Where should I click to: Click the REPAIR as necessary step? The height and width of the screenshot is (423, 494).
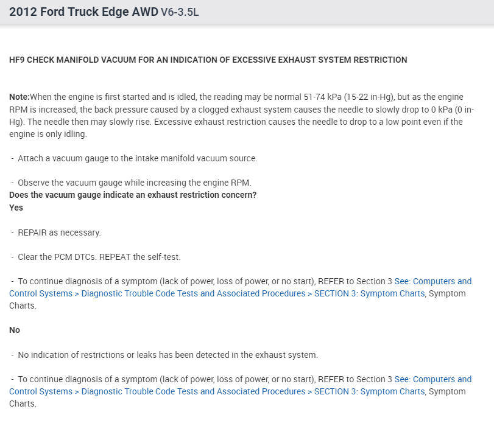point(59,232)
